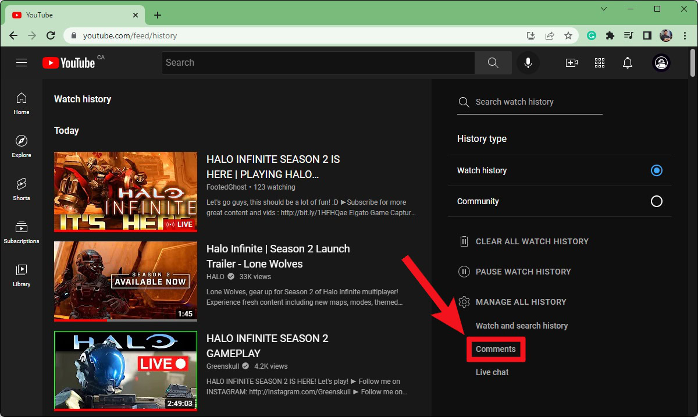
Task: Open Library in the sidebar
Action: click(x=22, y=275)
